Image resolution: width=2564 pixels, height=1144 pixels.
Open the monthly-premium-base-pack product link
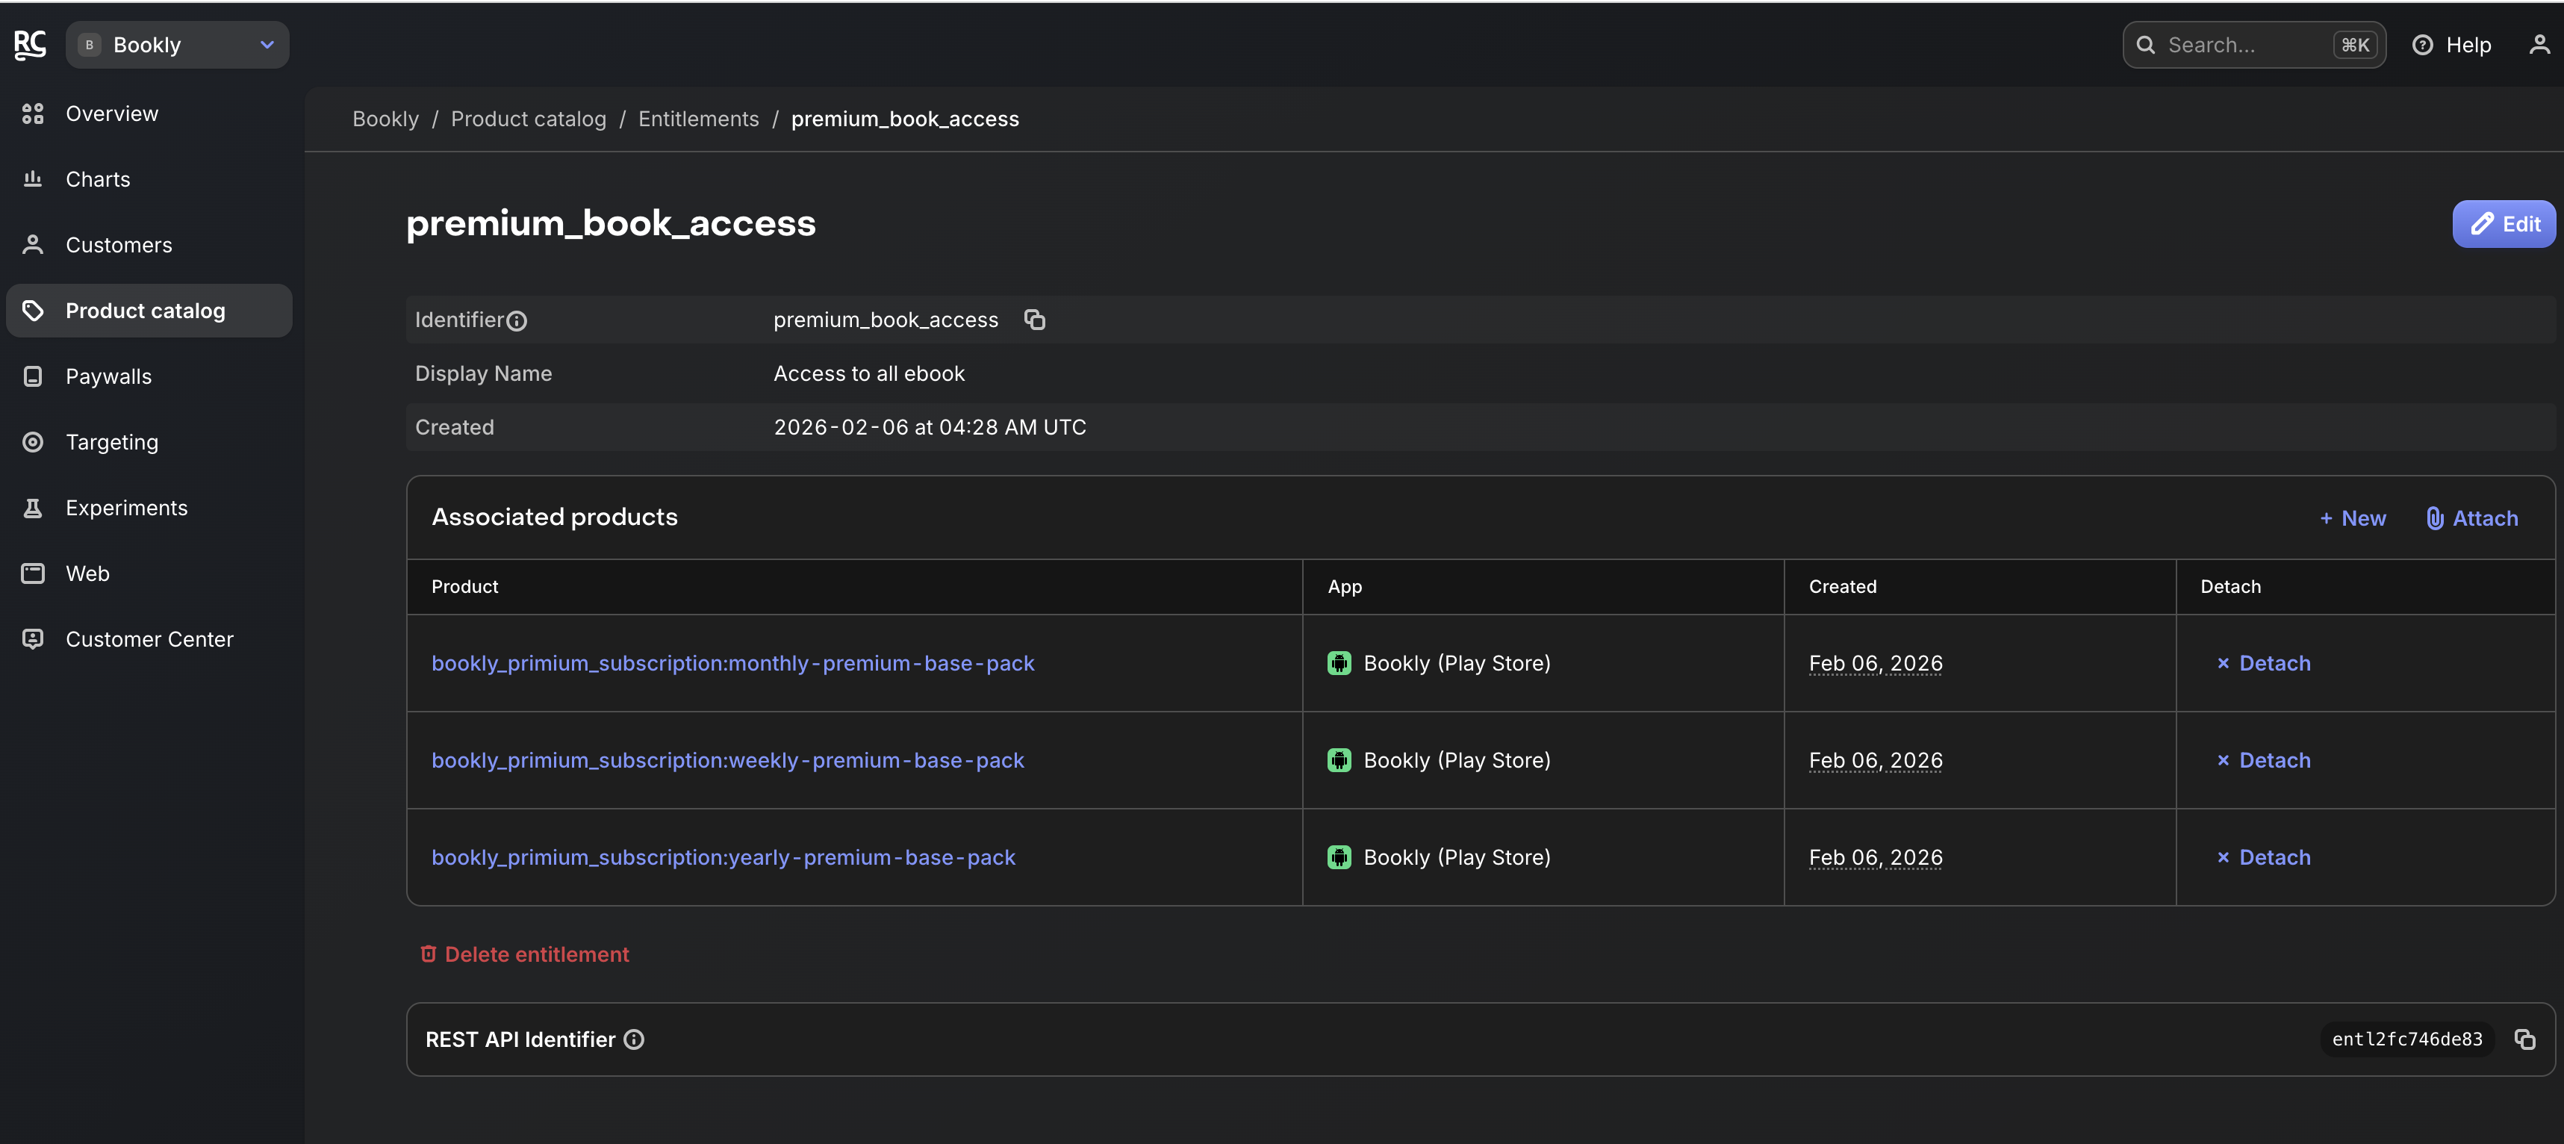click(x=732, y=663)
